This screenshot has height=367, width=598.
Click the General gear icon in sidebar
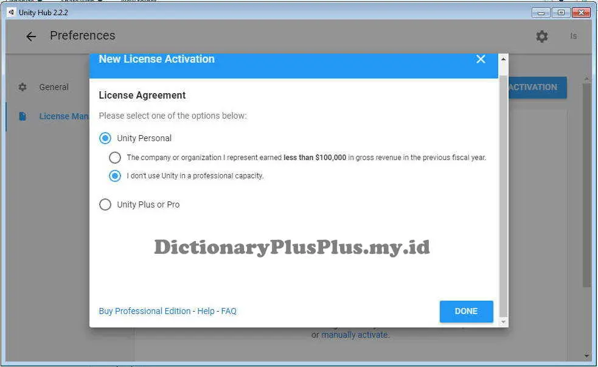(23, 87)
